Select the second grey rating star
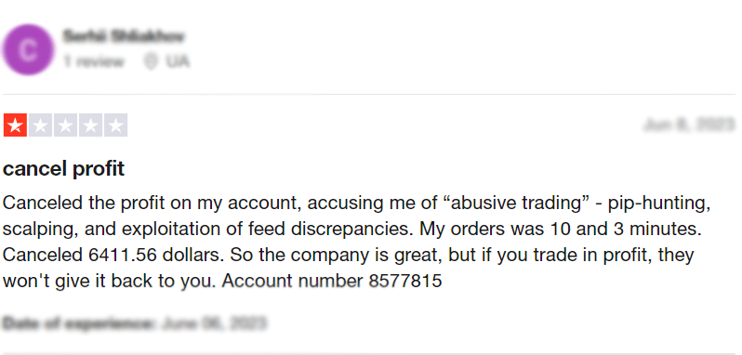Viewport: 742px width, 355px height. point(40,125)
